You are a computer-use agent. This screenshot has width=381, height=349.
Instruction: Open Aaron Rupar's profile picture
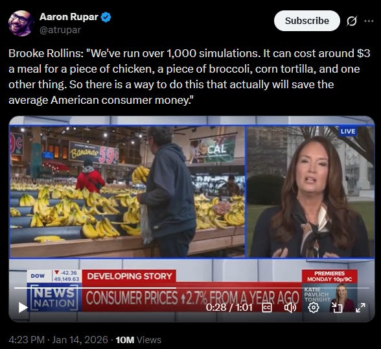coord(21,23)
